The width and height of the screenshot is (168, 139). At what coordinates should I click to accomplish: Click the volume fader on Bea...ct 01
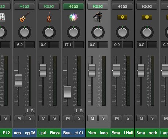coord(68,92)
